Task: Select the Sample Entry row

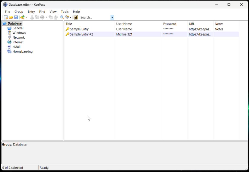Action: point(152,29)
